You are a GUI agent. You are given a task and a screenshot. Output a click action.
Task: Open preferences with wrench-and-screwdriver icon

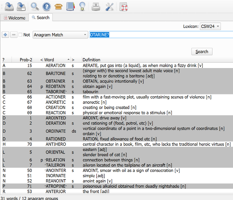pos(109,6)
